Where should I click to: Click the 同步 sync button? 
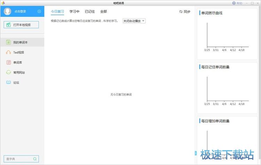[185, 11]
